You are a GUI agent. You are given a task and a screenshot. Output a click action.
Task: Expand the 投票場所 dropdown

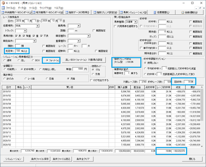[x=37, y=26]
